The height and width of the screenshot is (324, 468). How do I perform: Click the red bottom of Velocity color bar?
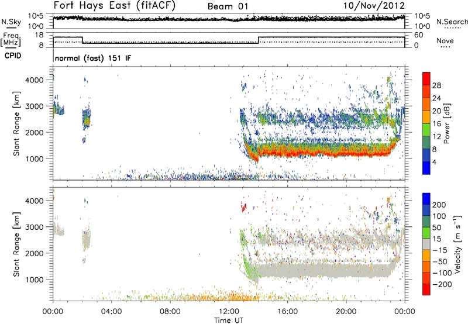(x=426, y=289)
